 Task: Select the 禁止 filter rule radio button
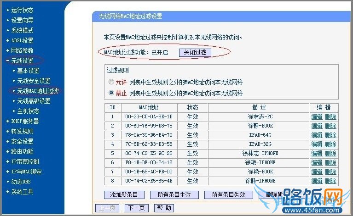pos(111,93)
